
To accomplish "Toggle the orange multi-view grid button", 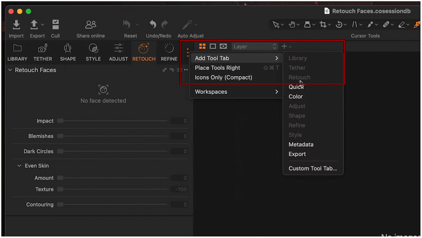I will 202,46.
